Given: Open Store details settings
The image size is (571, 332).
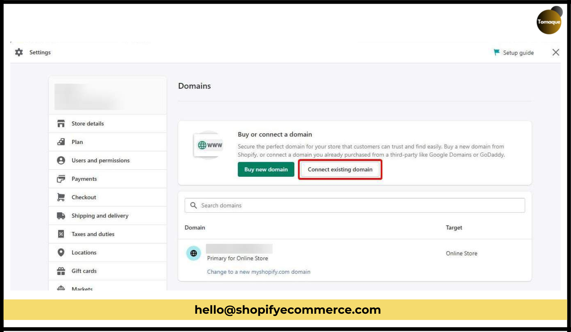Looking at the screenshot, I should [108, 124].
